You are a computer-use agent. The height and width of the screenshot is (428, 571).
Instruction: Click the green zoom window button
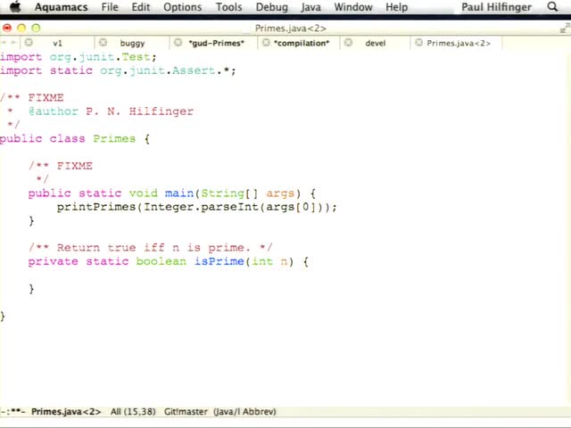36,28
